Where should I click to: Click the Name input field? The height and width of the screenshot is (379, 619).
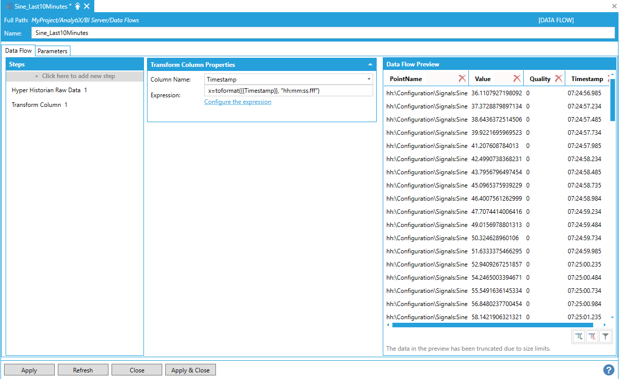coord(322,33)
